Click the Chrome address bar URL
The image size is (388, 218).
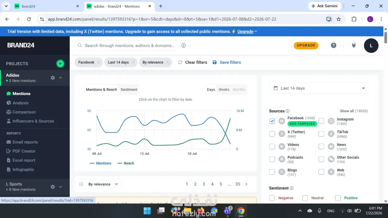pyautogui.click(x=162, y=19)
